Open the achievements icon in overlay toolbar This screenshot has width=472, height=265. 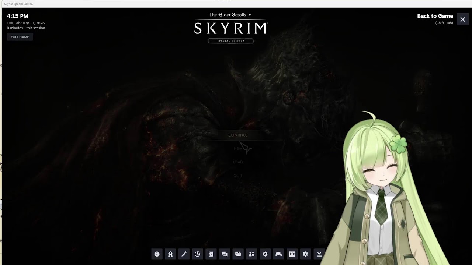tap(170, 254)
